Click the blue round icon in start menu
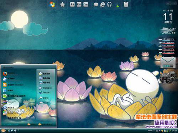 [5, 107]
